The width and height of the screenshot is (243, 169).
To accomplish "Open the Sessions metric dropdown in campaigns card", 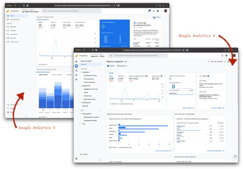I will 180,119.
